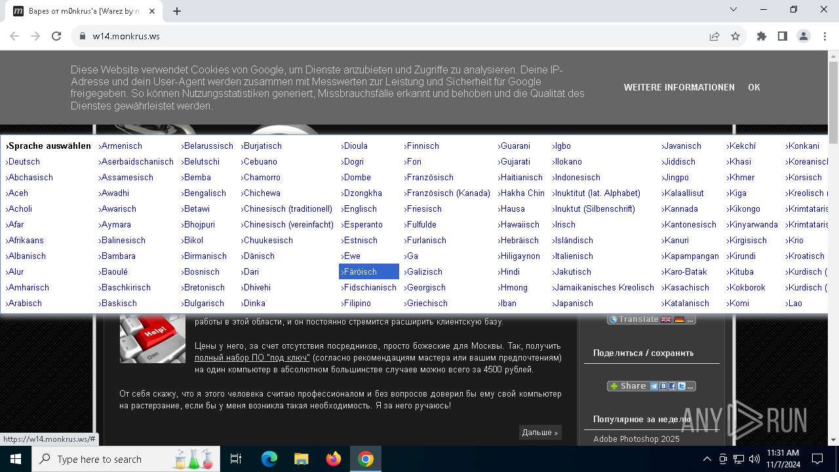Open the share page icon in address bar
The height and width of the screenshot is (472, 839).
pos(714,36)
